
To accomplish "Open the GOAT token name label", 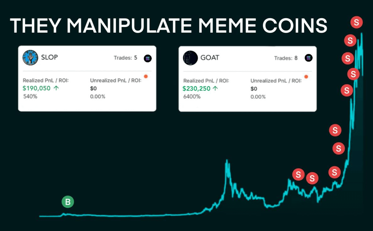I will [210, 57].
